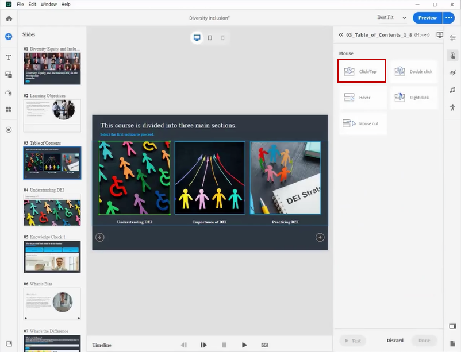Toggle the right panel layout icon
The width and height of the screenshot is (461, 352).
pyautogui.click(x=452, y=326)
